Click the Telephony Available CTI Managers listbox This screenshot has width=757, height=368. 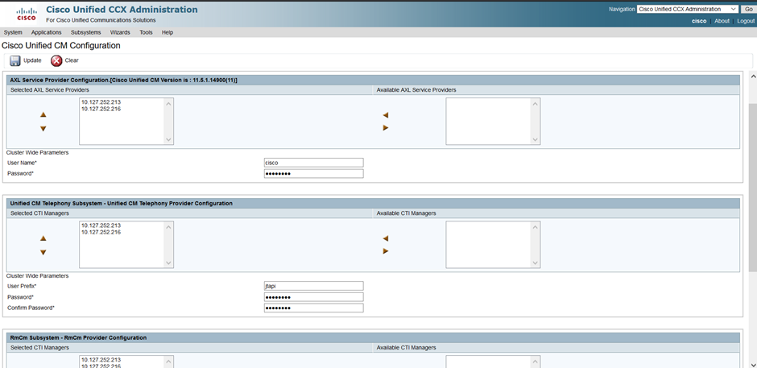493,244
